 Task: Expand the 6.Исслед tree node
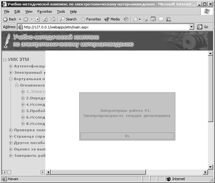point(23,117)
